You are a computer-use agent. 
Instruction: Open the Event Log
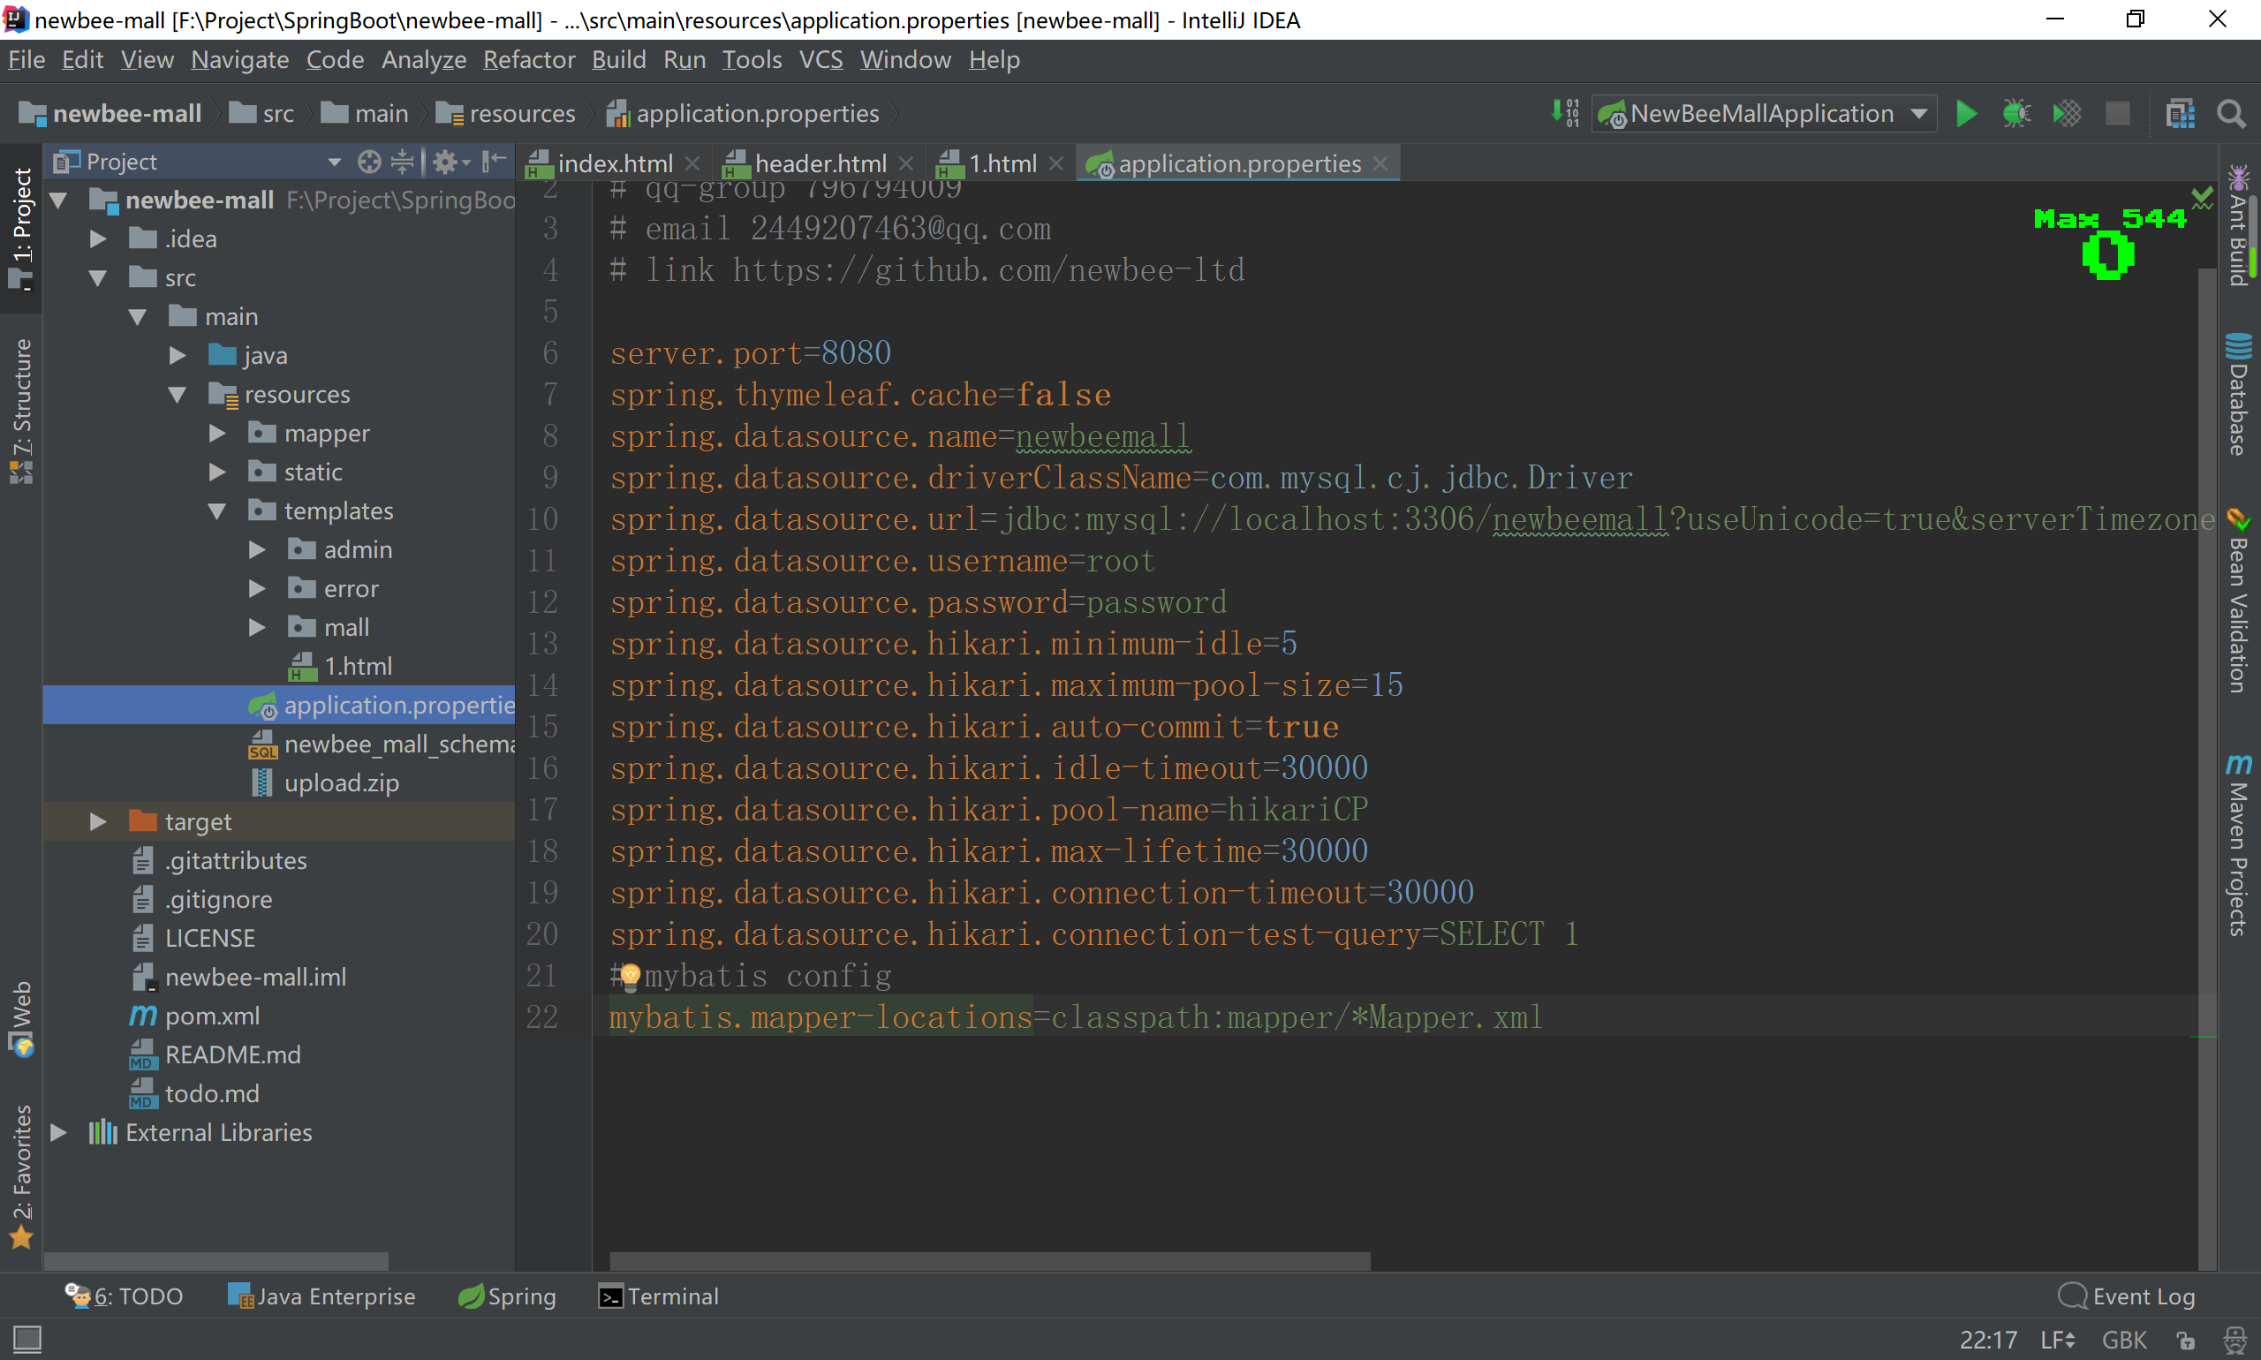[x=2127, y=1296]
